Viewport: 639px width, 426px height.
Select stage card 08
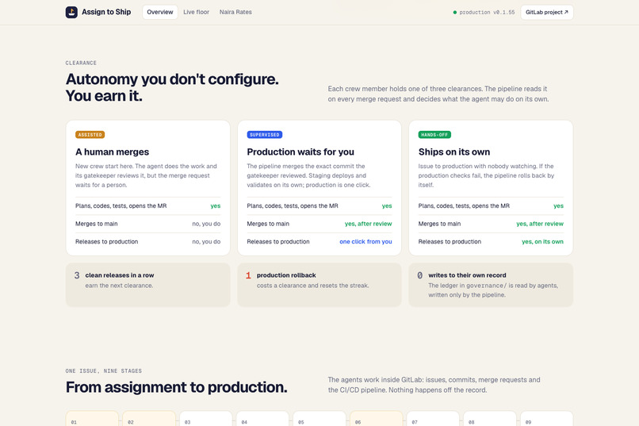[490, 418]
